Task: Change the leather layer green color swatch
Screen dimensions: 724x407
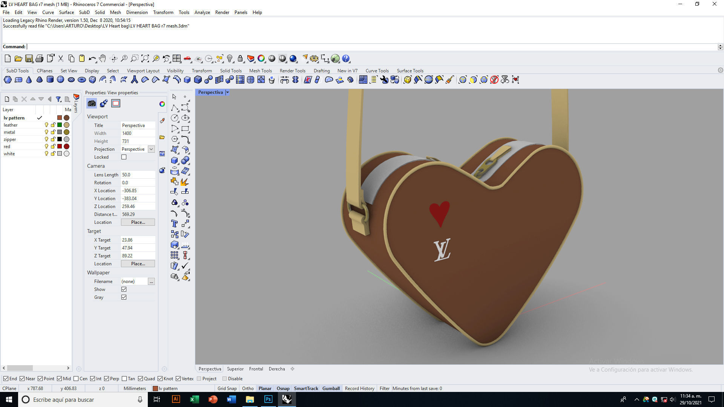Action: (x=60, y=125)
